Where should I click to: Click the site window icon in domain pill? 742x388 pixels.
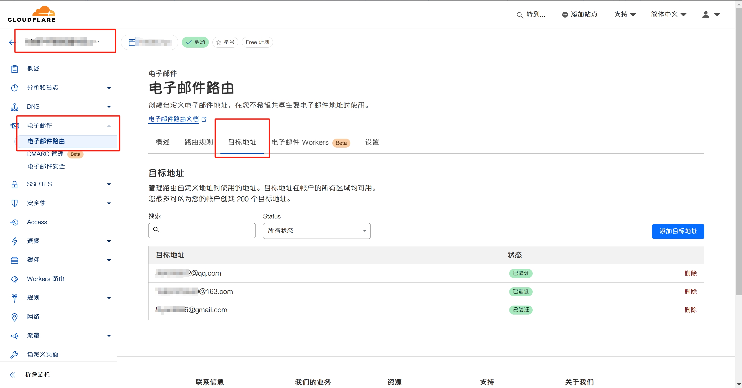tap(132, 42)
